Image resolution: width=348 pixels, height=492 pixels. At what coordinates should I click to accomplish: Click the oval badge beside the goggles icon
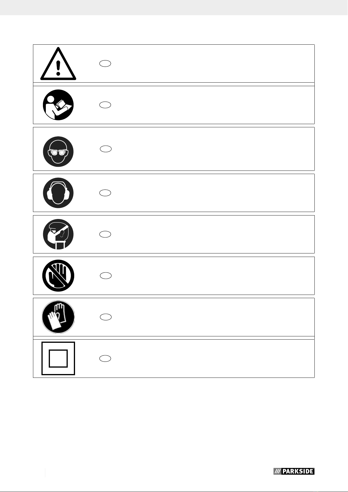(106, 149)
